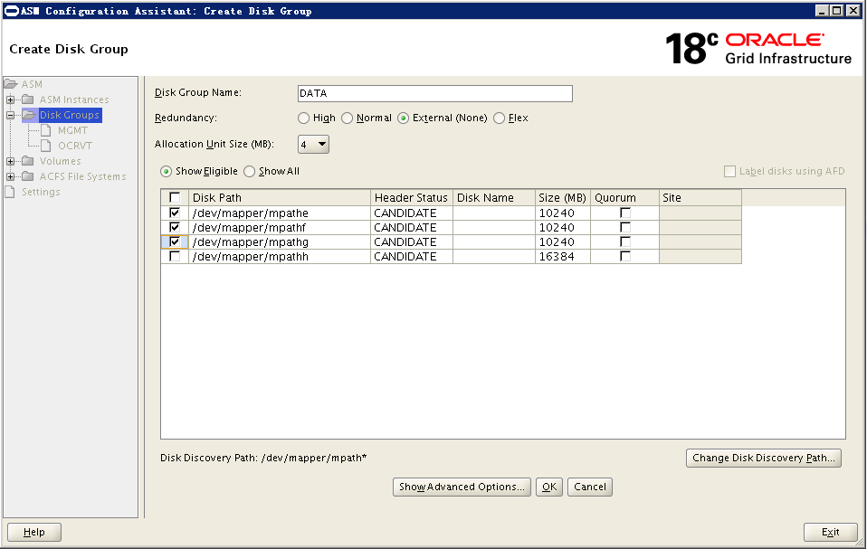Image resolution: width=867 pixels, height=549 pixels.
Task: Select External (None) redundancy option
Action: 403,118
